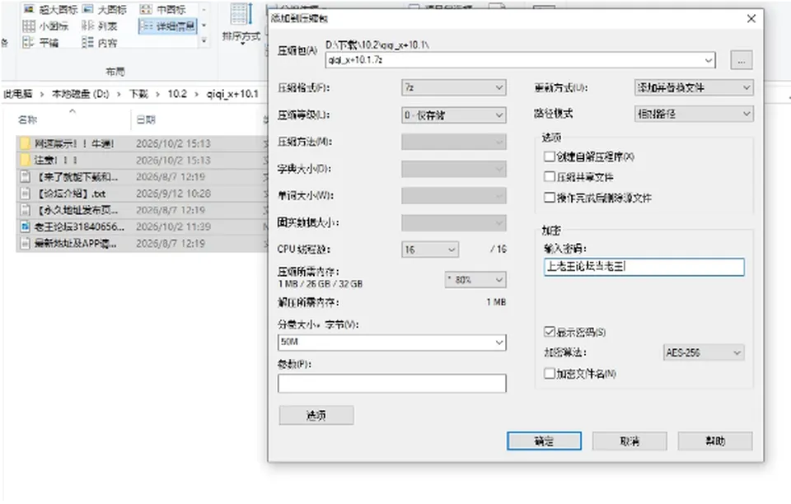Enable 操作完成后删除源文件 checkbox
Image resolution: width=791 pixels, height=504 pixels.
coord(550,198)
